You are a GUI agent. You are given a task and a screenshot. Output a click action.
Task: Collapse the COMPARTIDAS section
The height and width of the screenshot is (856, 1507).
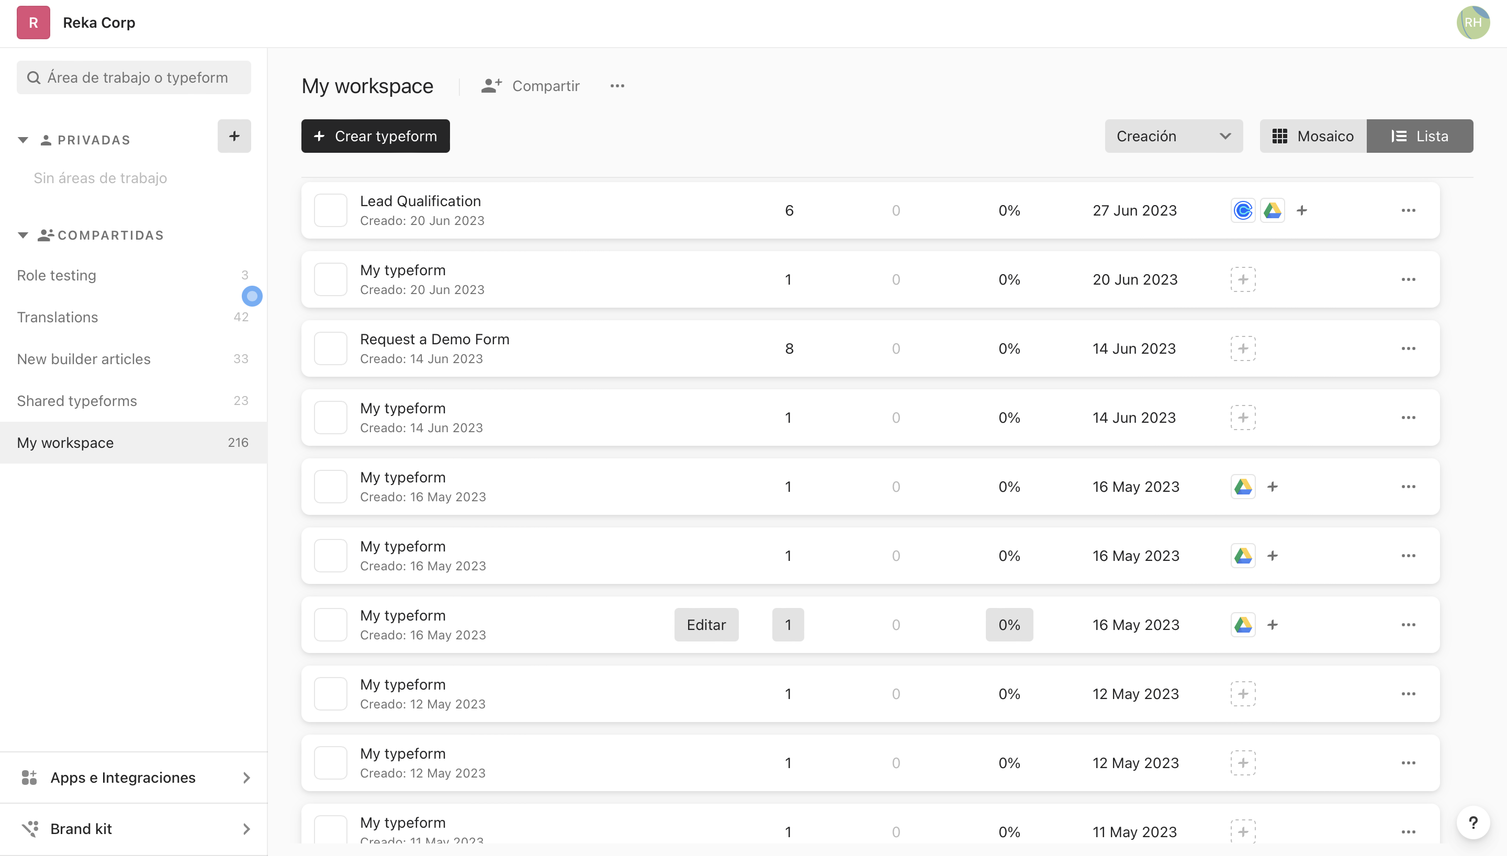pos(23,234)
